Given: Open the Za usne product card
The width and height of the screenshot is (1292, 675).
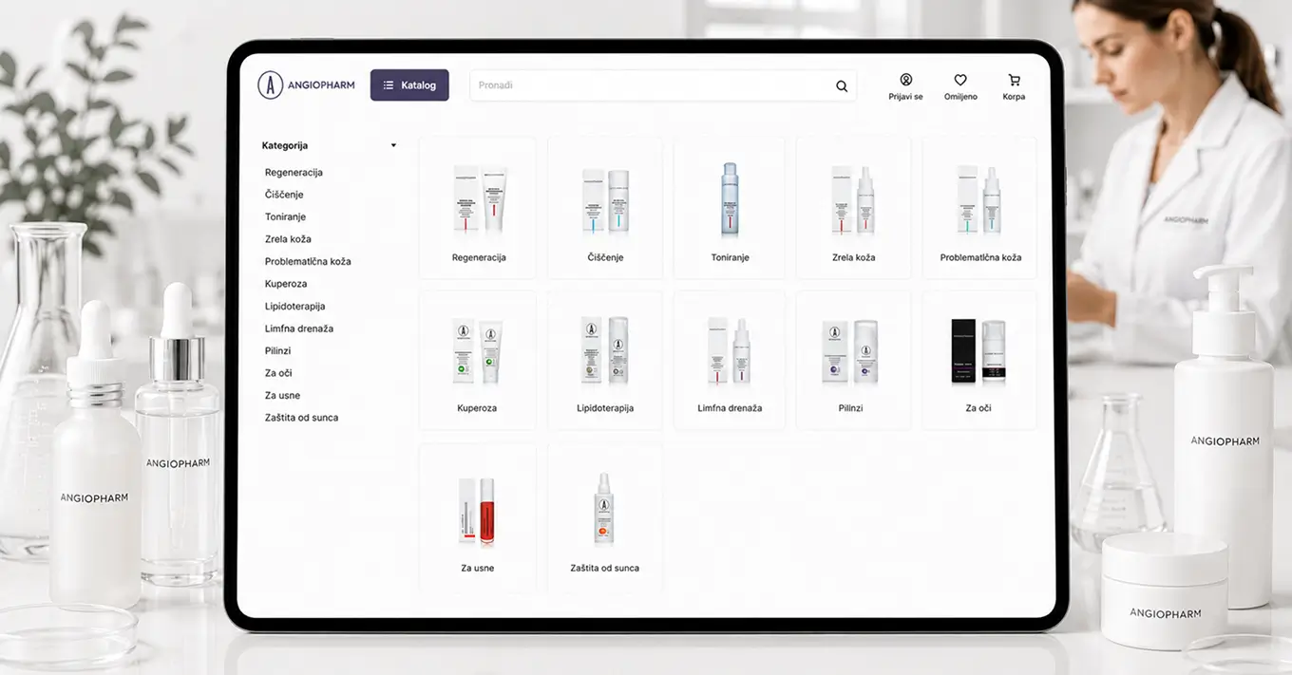Looking at the screenshot, I should point(478,516).
